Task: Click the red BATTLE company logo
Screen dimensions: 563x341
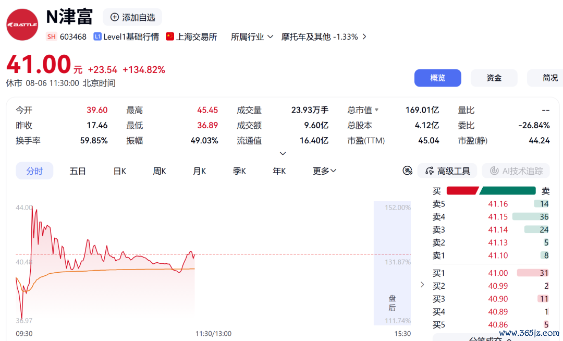Action: pyautogui.click(x=22, y=25)
